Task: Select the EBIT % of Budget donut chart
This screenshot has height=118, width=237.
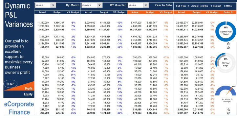Action: click(226, 62)
